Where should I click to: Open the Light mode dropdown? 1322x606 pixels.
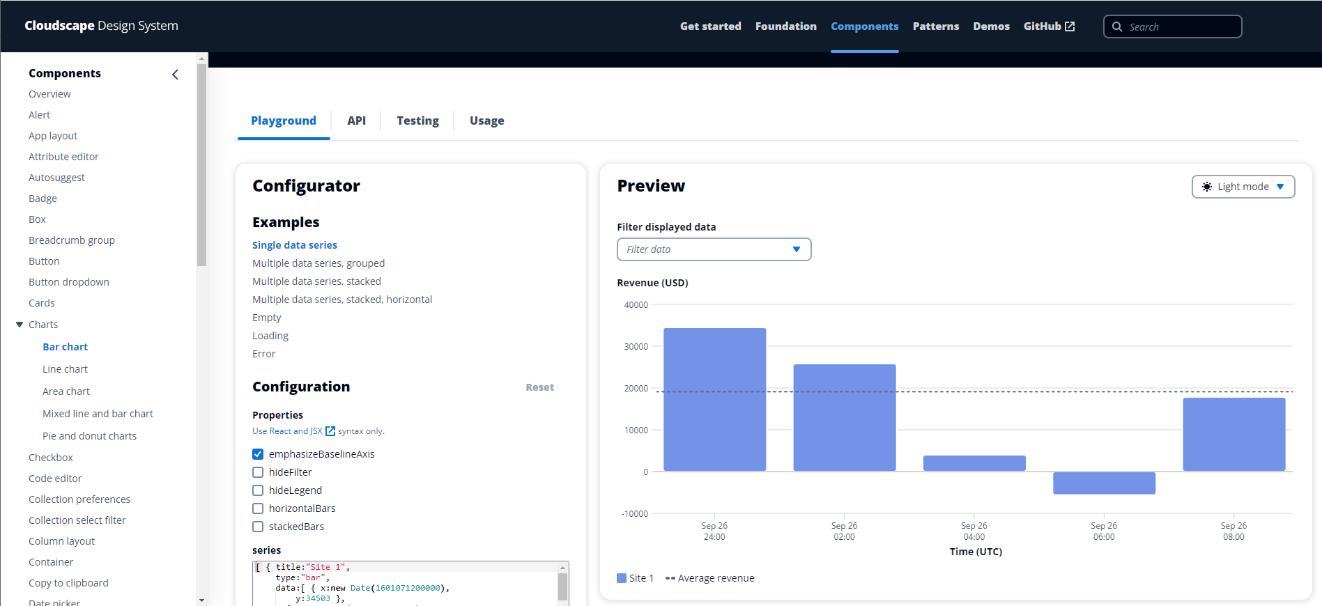point(1243,187)
